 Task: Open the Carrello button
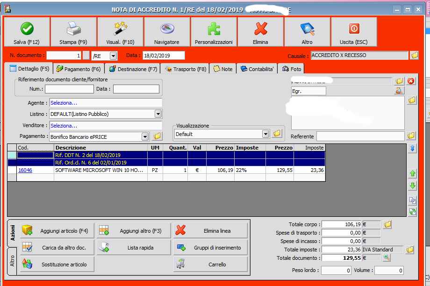tap(210, 265)
